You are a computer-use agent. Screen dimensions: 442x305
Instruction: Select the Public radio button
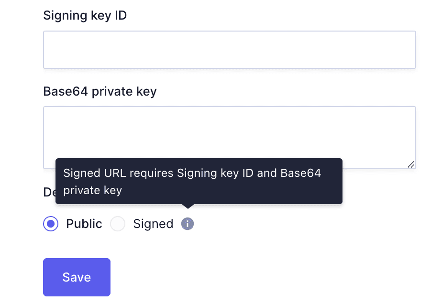tap(50, 224)
